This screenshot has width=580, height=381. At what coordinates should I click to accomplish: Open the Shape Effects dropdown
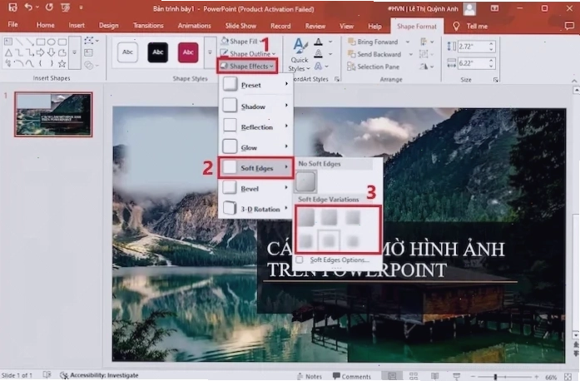click(247, 67)
